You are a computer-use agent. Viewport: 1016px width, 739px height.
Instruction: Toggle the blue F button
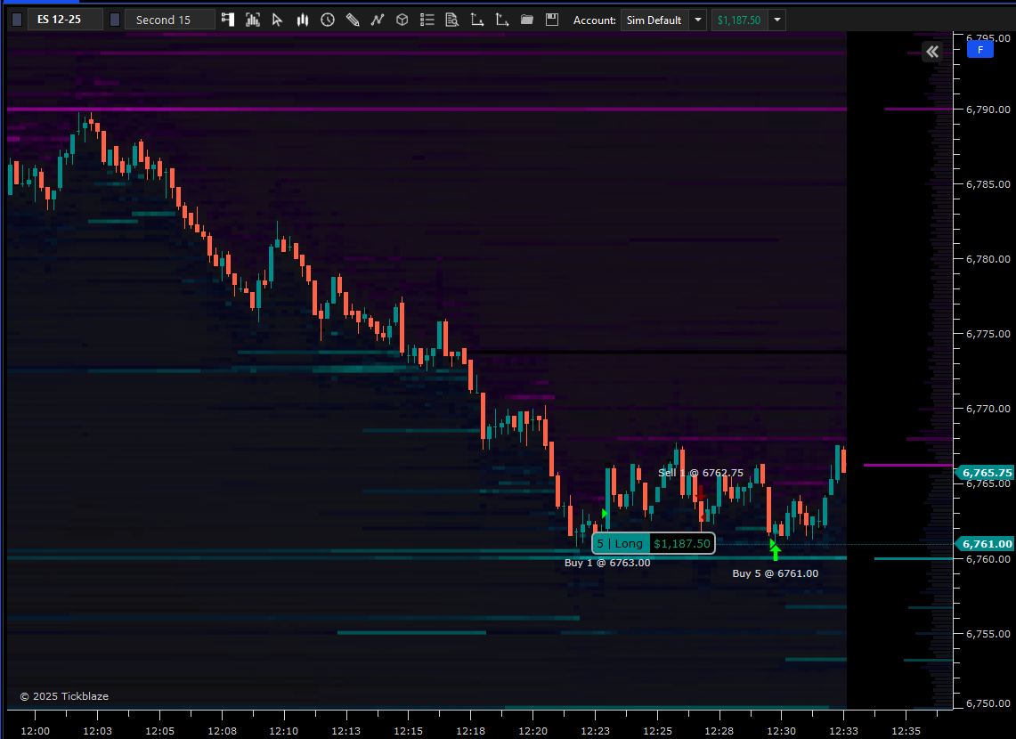pos(979,50)
